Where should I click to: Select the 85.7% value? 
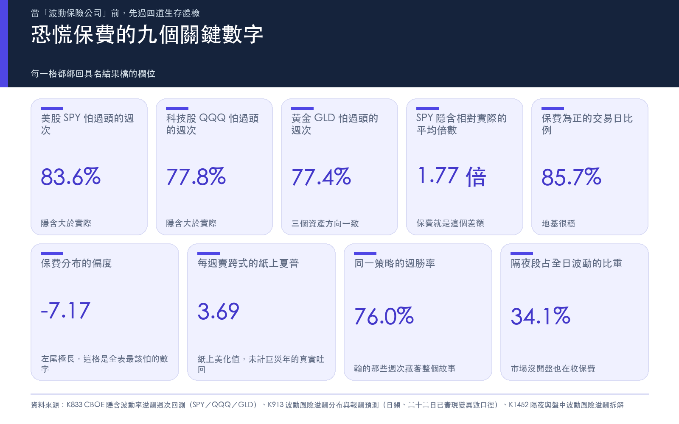[571, 177]
